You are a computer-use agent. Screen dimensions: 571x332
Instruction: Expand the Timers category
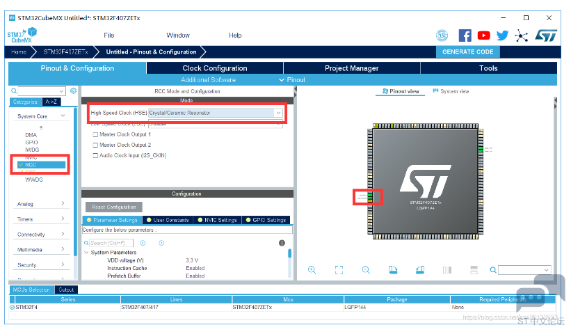[x=42, y=219]
